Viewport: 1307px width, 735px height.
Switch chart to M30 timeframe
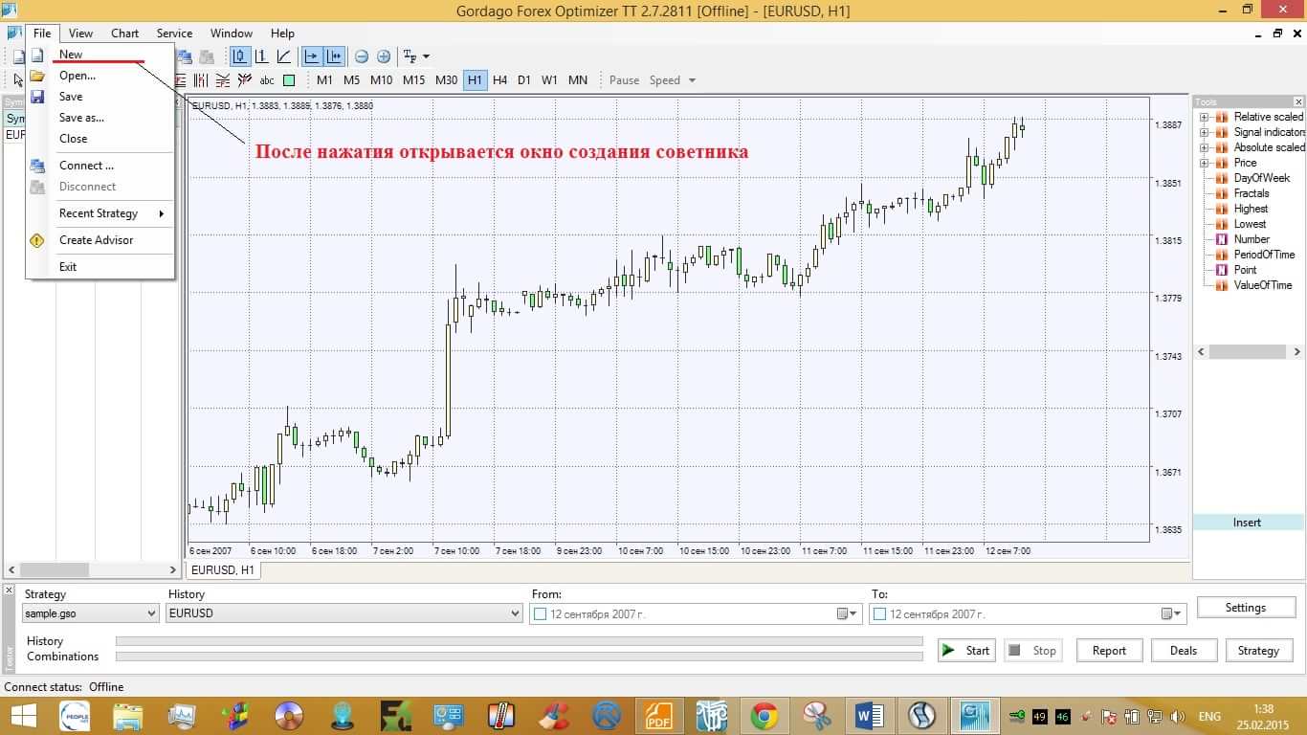tap(447, 80)
